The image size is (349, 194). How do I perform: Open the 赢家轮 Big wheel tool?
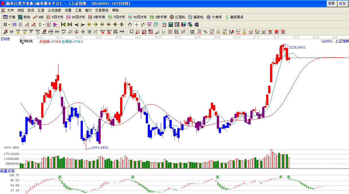coord(196,17)
